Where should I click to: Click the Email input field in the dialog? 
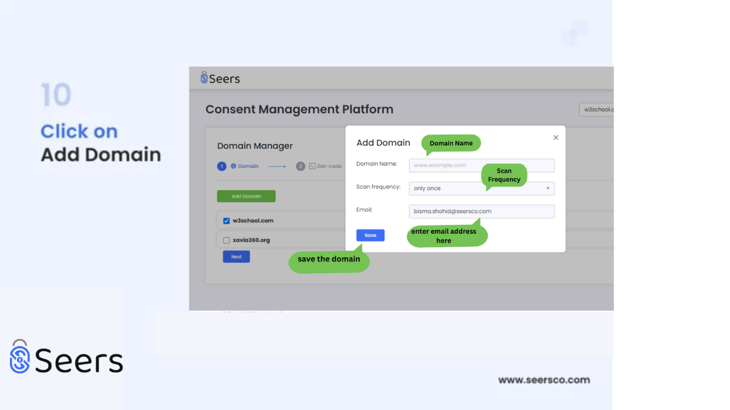tap(482, 211)
